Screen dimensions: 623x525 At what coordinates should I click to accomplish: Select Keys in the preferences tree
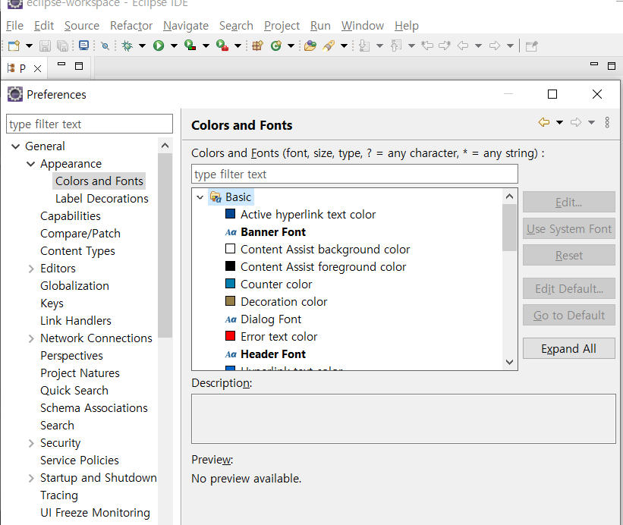click(52, 303)
